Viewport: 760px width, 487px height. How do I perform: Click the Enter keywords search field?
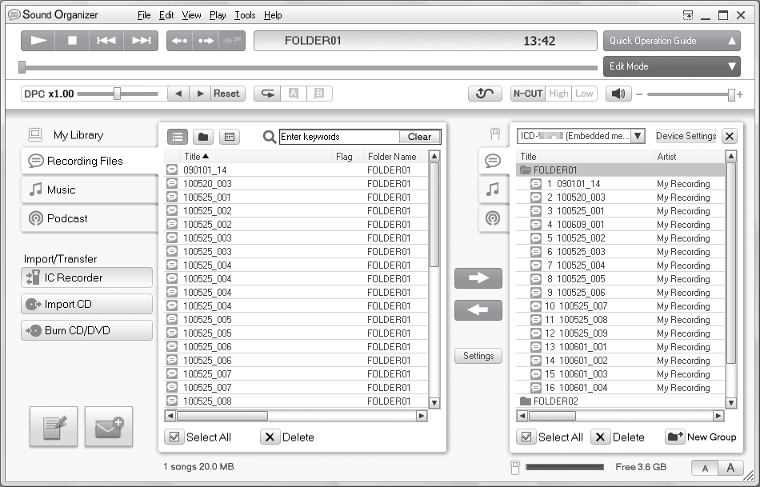point(339,137)
